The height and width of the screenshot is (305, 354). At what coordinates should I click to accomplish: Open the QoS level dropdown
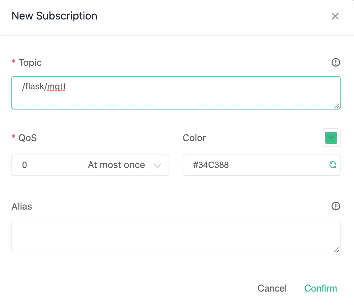point(90,165)
